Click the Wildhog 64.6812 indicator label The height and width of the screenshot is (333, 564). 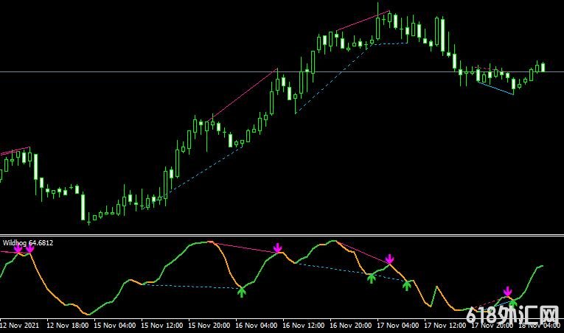click(28, 242)
